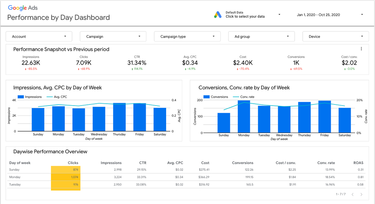Click the Google Ads logo
Image resolution: width=375 pixels, height=204 pixels.
pyautogui.click(x=22, y=8)
